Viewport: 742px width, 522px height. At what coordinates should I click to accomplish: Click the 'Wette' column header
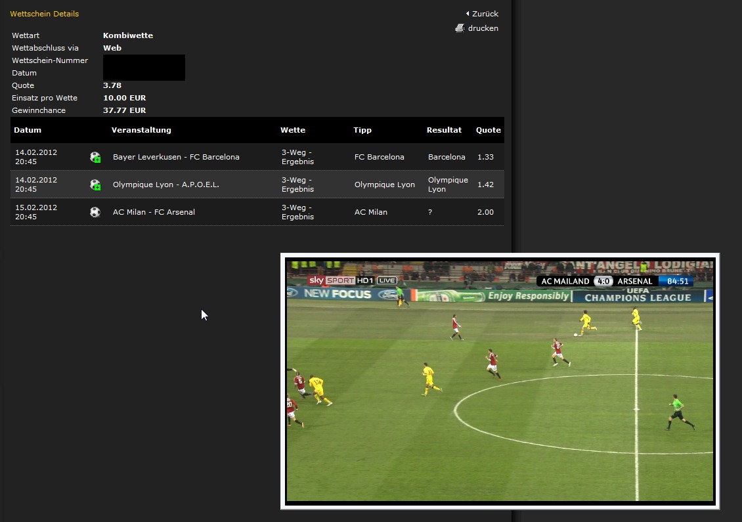[293, 130]
